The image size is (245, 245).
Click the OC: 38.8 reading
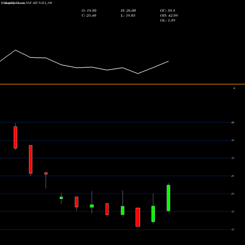coord(168,11)
